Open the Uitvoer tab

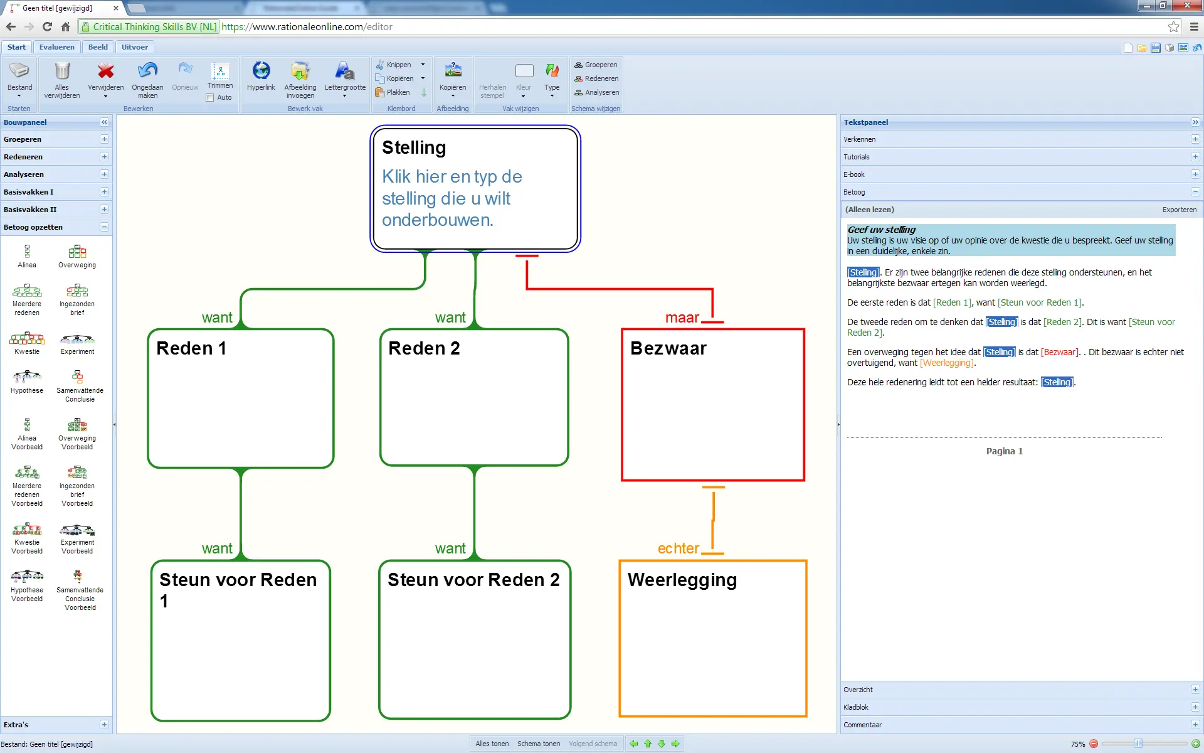pyautogui.click(x=134, y=47)
